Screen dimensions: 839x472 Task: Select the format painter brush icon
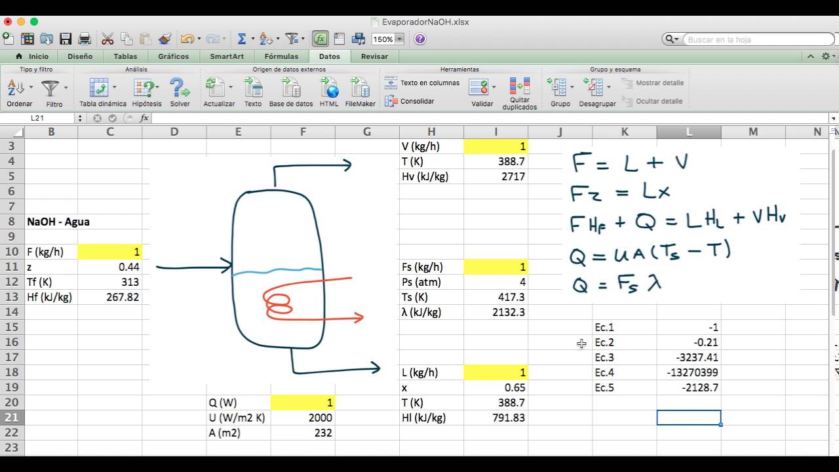click(x=165, y=39)
